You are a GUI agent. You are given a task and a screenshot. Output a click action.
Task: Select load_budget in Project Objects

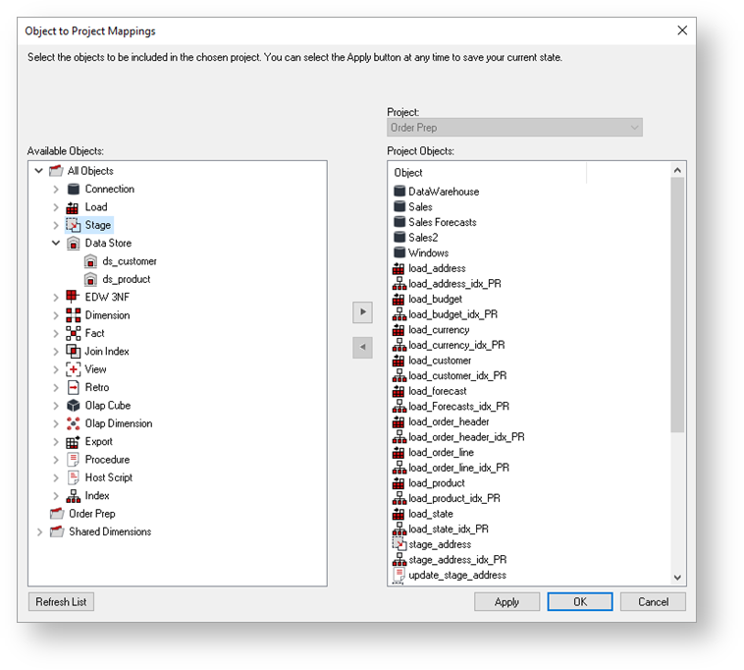coord(435,299)
